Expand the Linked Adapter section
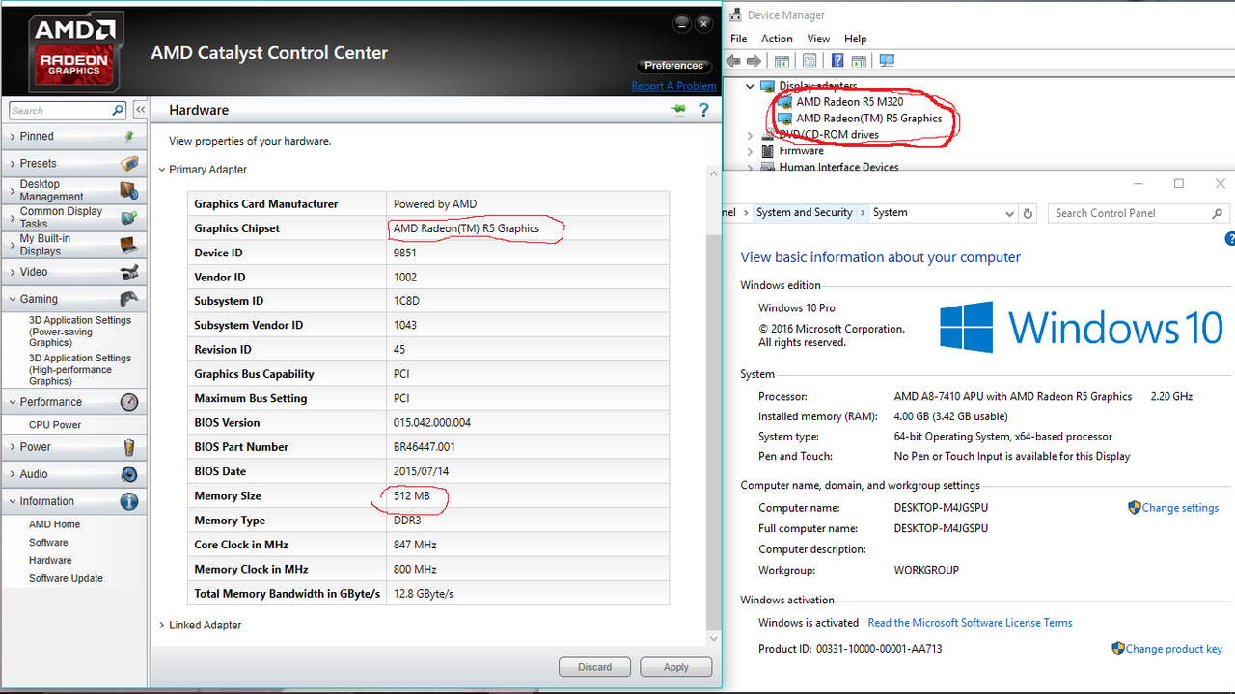1235x694 pixels. point(162,626)
